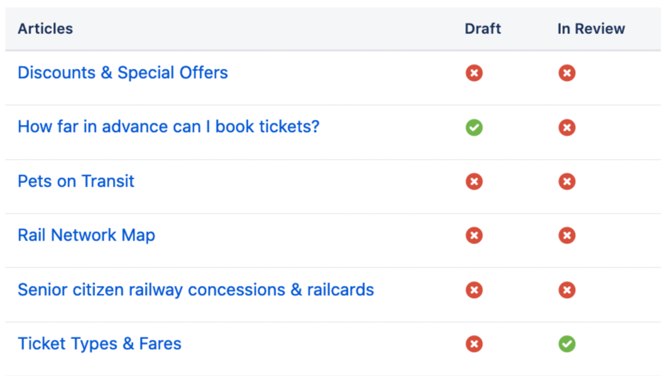The image size is (661, 376).
Task: Click In Review red cross for Rail Network Map
Action: coord(567,236)
